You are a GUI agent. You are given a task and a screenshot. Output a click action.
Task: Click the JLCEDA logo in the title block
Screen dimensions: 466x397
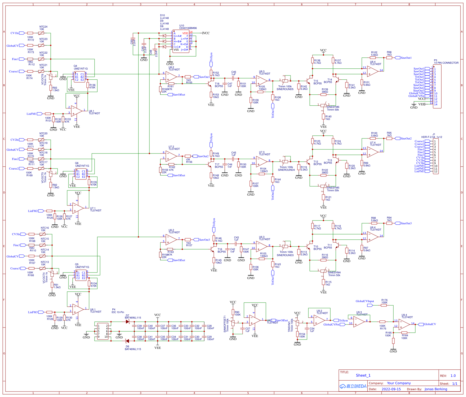pos(353,386)
